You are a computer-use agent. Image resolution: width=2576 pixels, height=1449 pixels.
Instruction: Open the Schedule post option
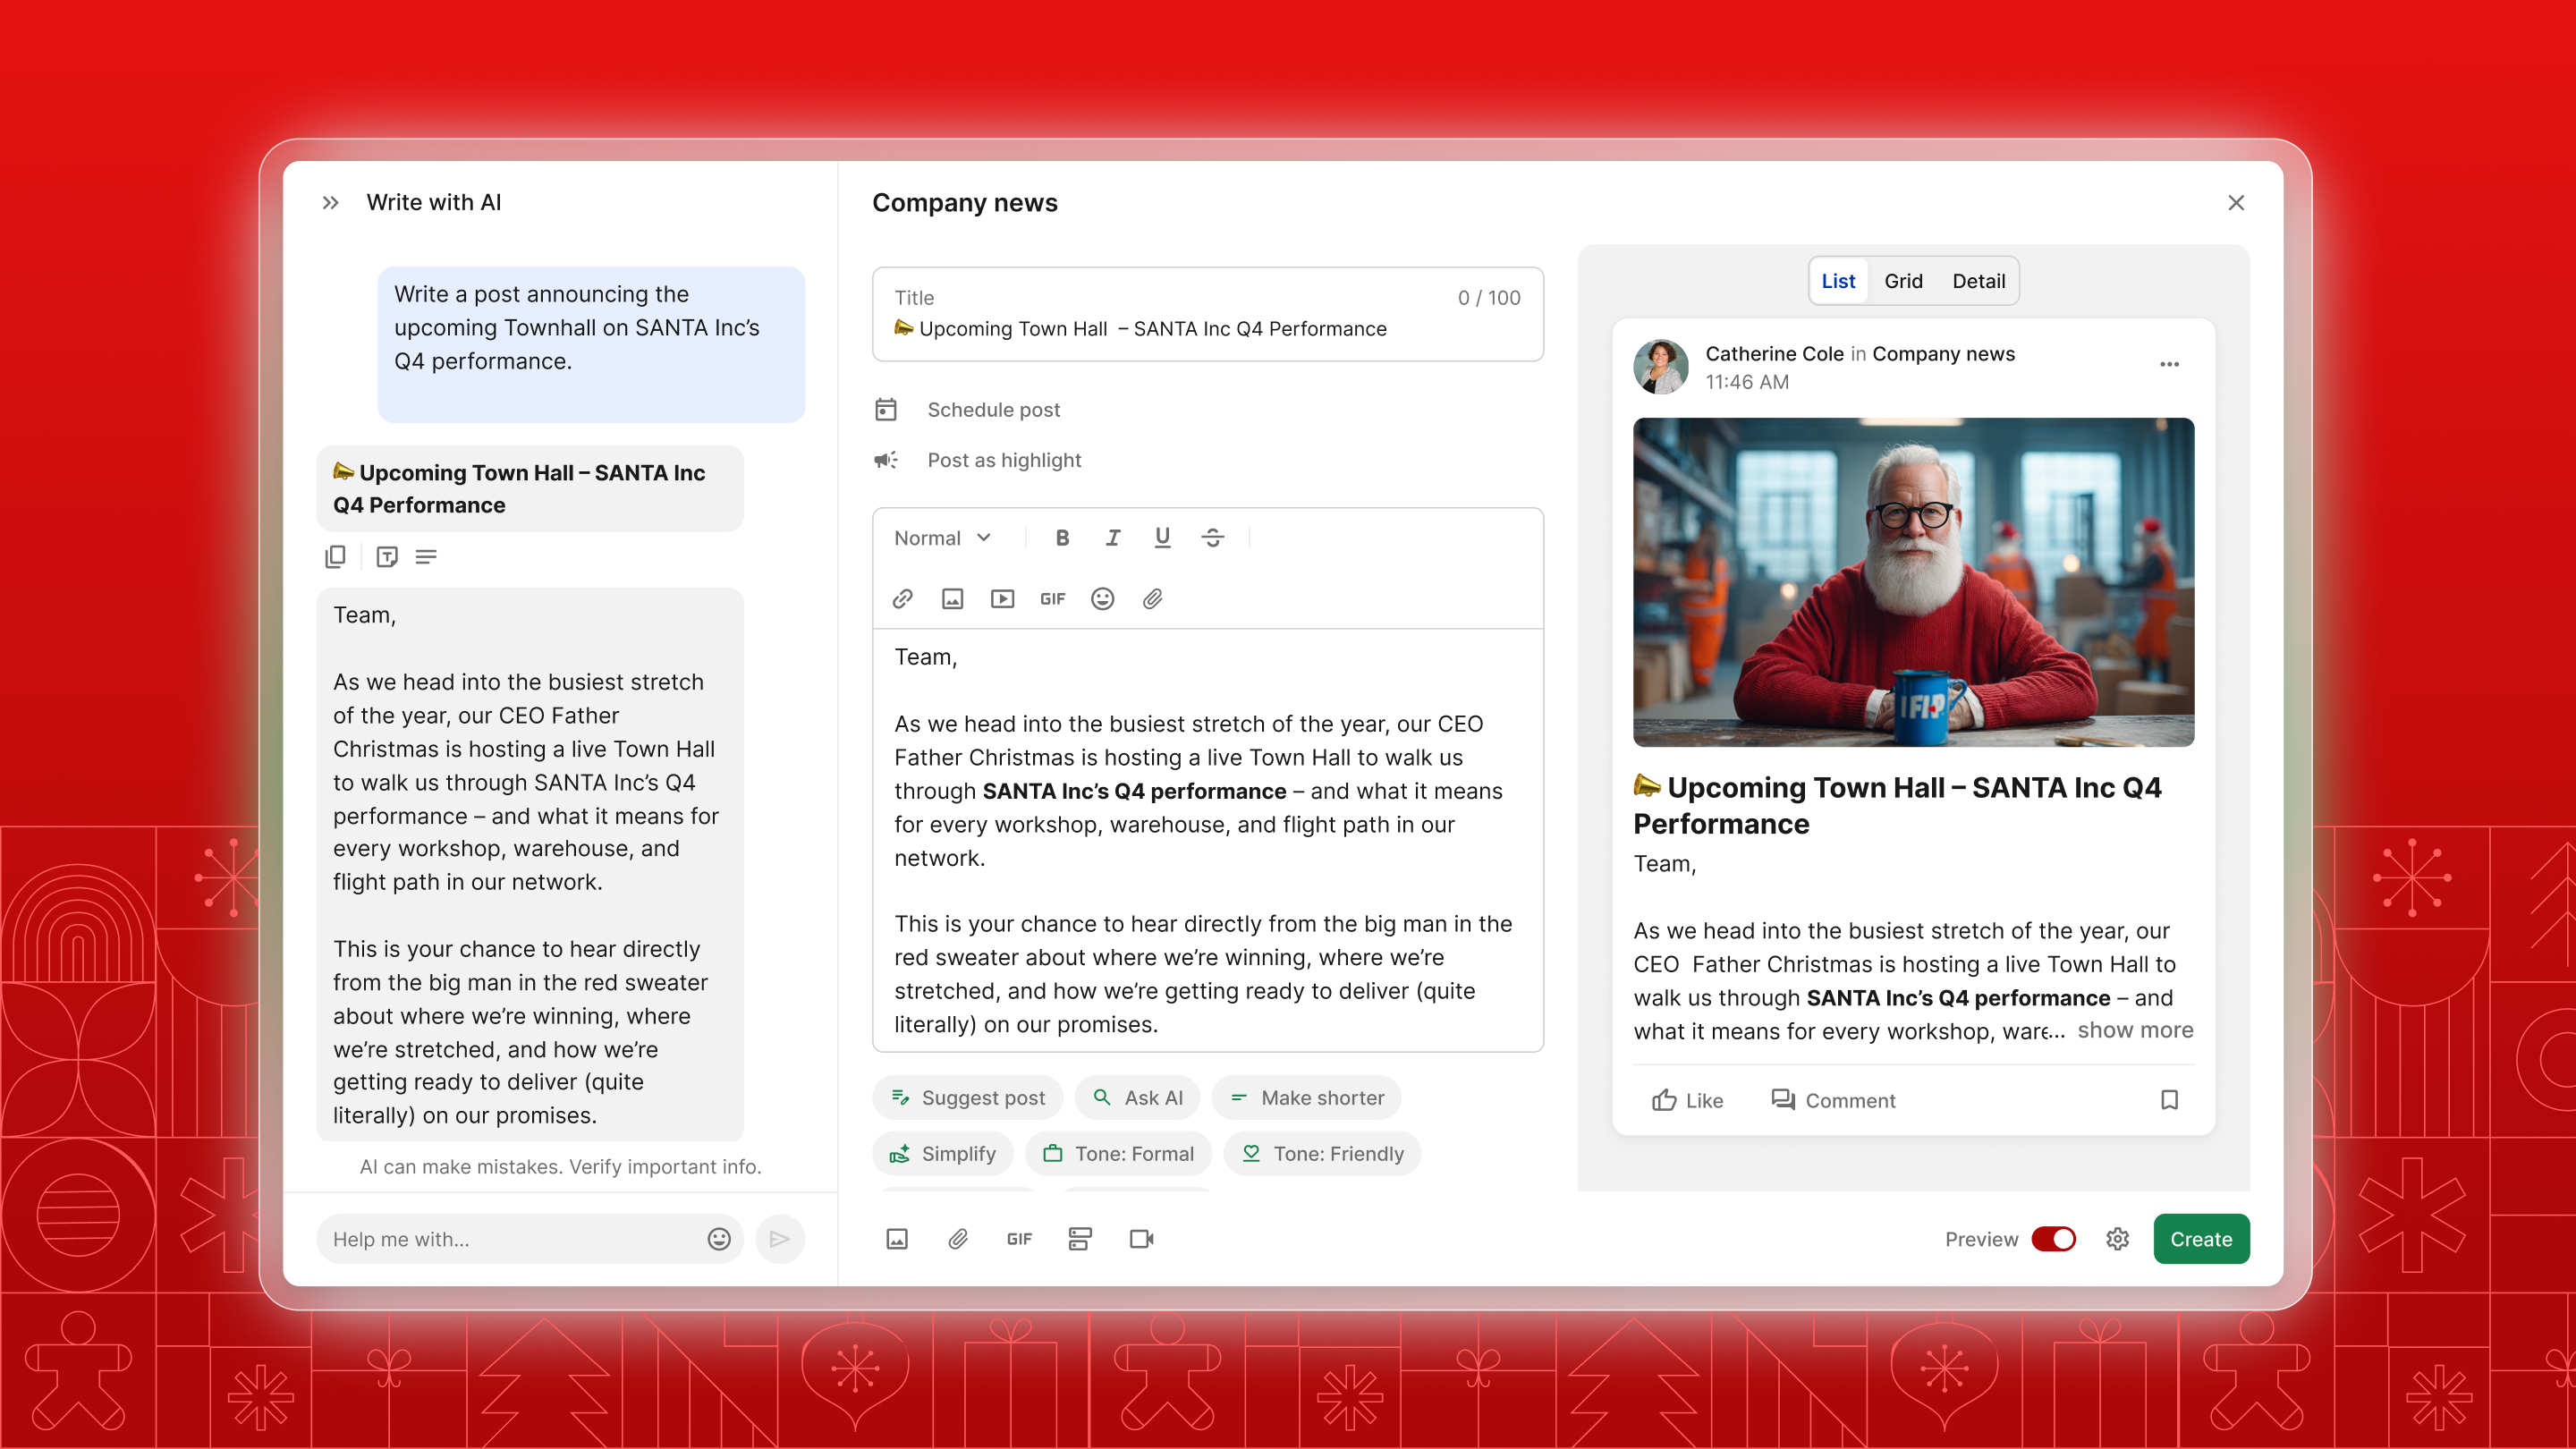(994, 409)
